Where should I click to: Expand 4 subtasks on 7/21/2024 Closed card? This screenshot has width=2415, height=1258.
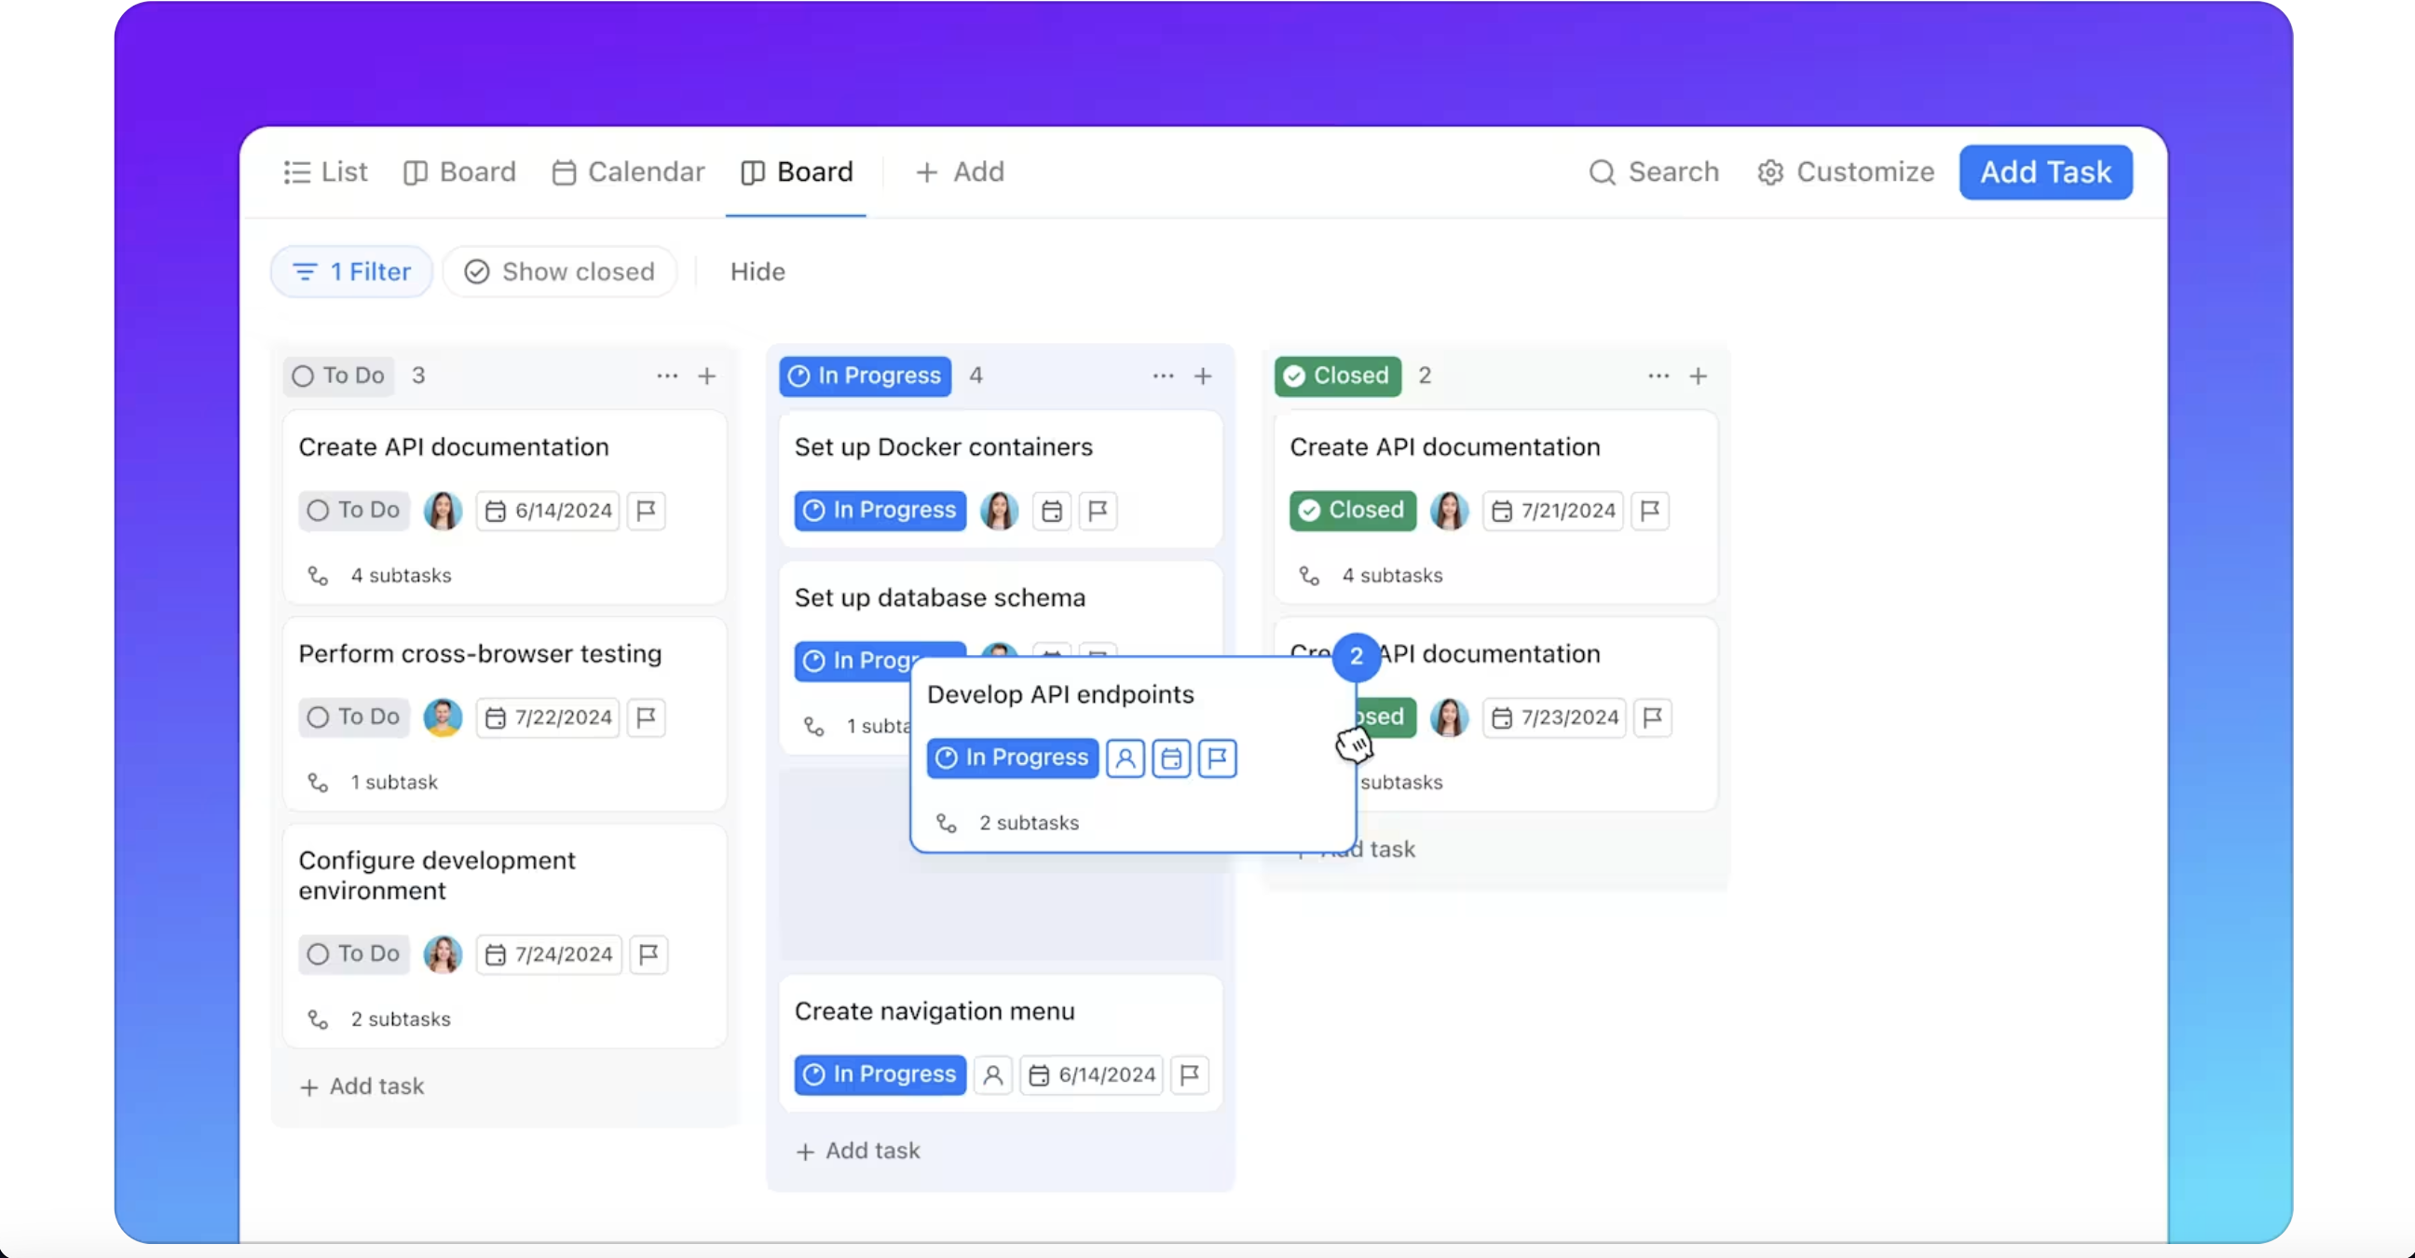tap(1371, 576)
